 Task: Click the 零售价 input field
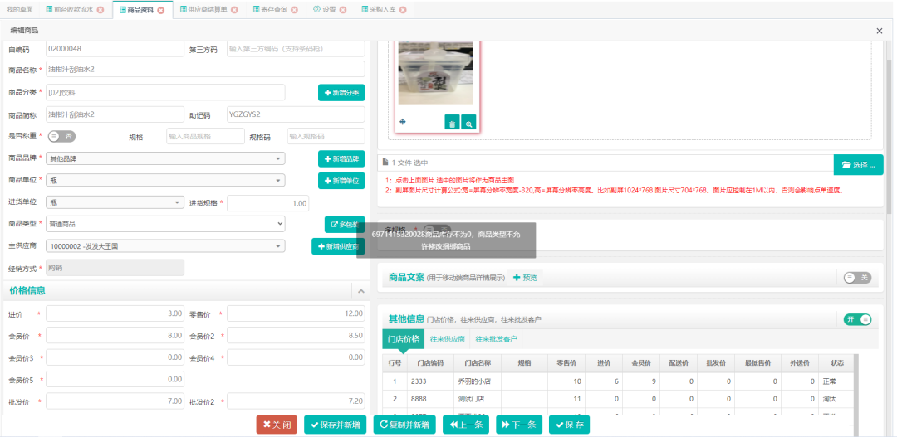coord(296,313)
